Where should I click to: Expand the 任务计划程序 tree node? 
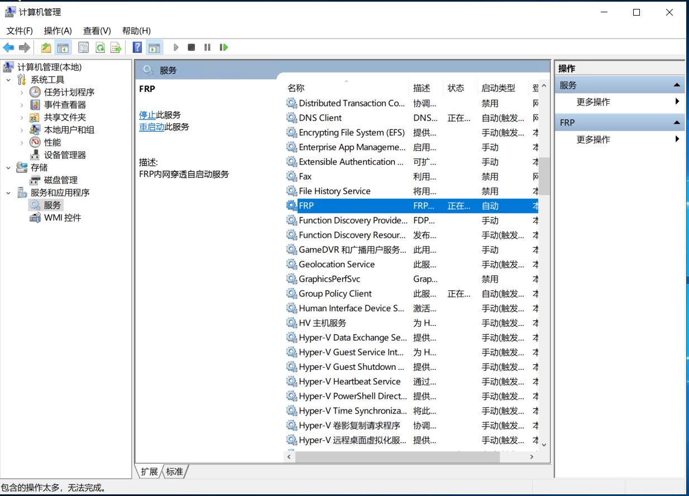point(22,93)
